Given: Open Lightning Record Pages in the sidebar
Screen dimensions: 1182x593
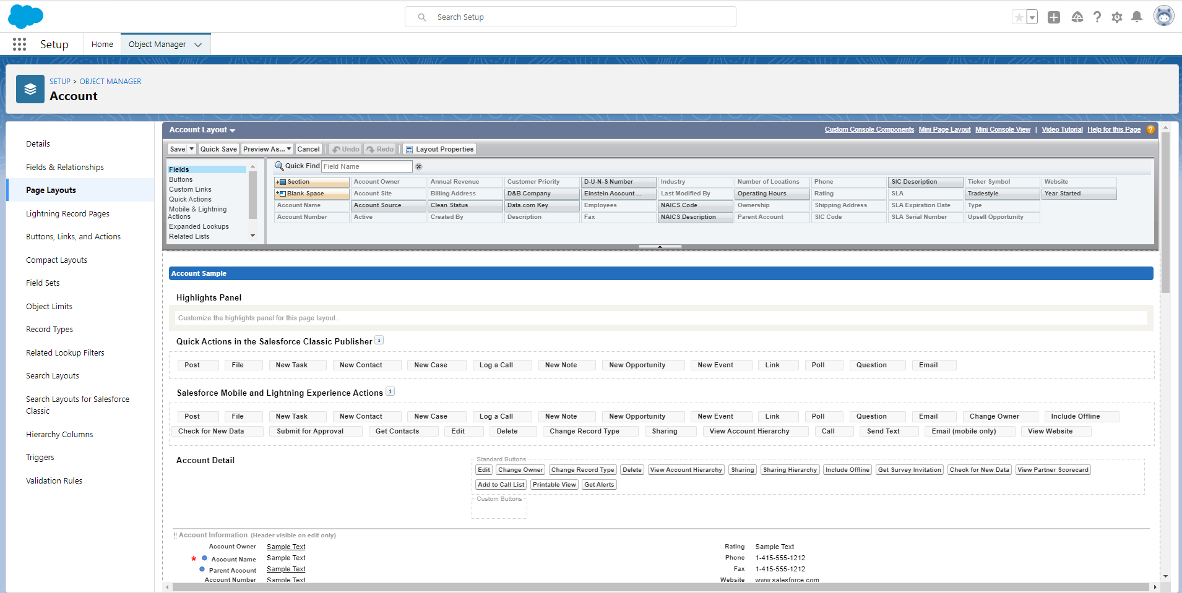Looking at the screenshot, I should (x=67, y=214).
